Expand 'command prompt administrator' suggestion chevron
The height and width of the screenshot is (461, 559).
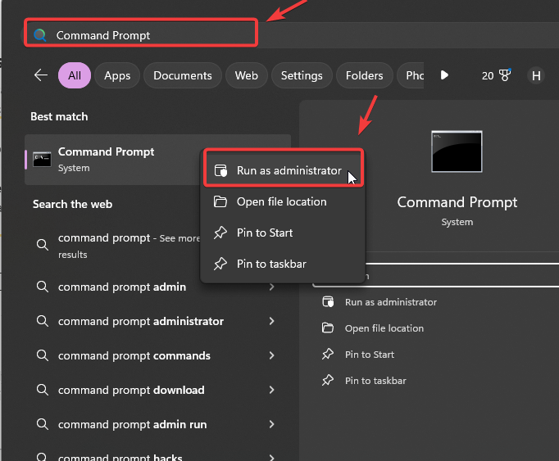pos(271,322)
